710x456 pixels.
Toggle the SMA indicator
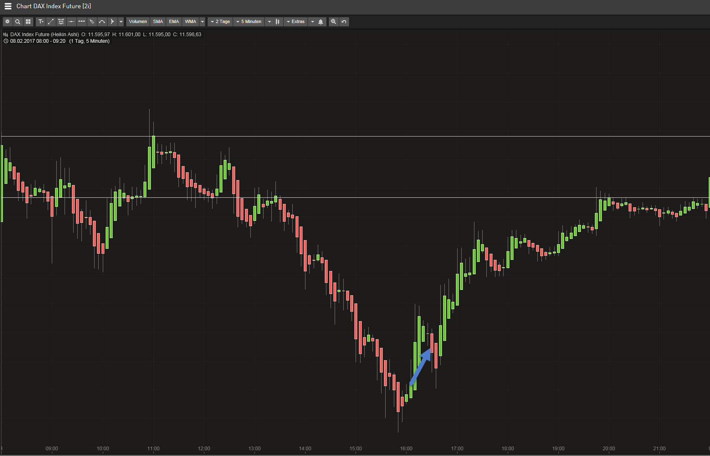tap(158, 21)
